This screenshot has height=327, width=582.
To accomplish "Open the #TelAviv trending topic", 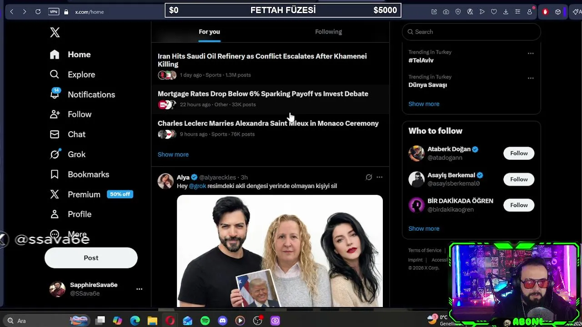I will (421, 60).
